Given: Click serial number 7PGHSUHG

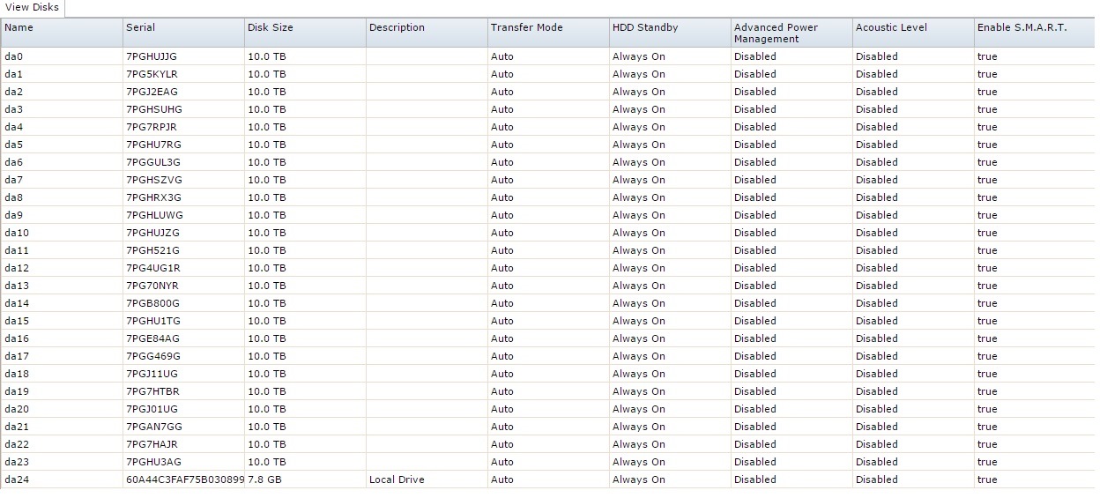Looking at the screenshot, I should coord(154,109).
